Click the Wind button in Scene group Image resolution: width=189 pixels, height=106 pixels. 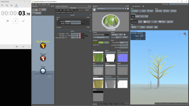pos(166,11)
